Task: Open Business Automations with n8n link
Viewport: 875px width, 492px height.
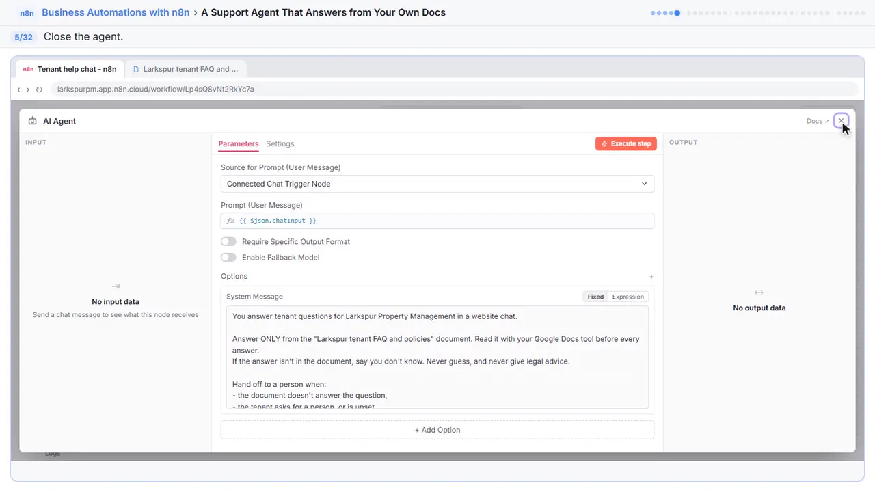Action: tap(116, 12)
